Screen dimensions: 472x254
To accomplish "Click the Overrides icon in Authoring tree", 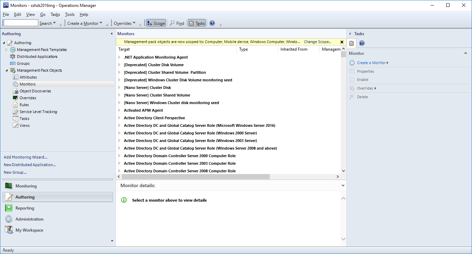I will click(16, 98).
